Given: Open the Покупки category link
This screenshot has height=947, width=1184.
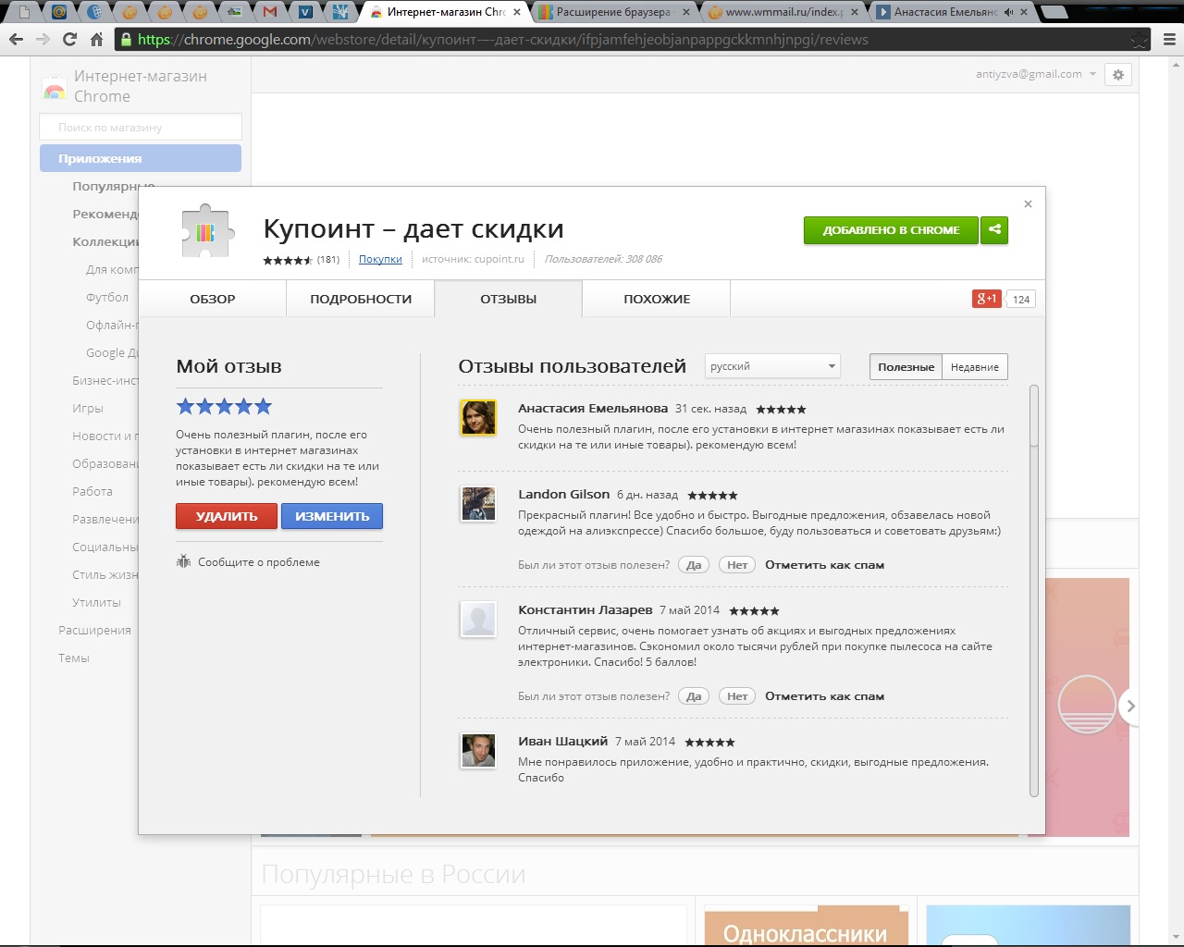Looking at the screenshot, I should click(380, 259).
